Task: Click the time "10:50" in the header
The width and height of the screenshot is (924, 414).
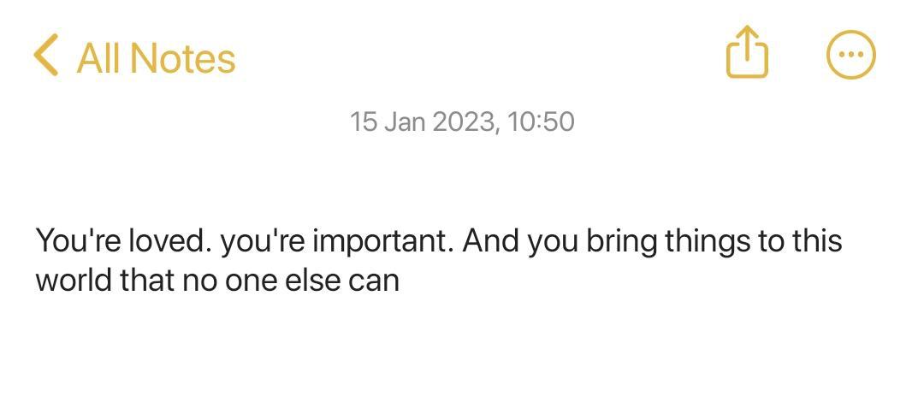Action: (x=540, y=121)
